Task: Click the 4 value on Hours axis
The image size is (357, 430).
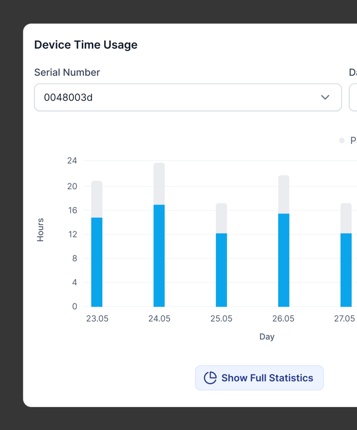Action: coord(74,282)
